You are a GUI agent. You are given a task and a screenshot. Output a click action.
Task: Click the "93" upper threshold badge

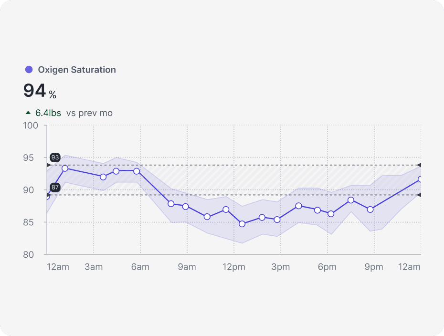pyautogui.click(x=55, y=157)
